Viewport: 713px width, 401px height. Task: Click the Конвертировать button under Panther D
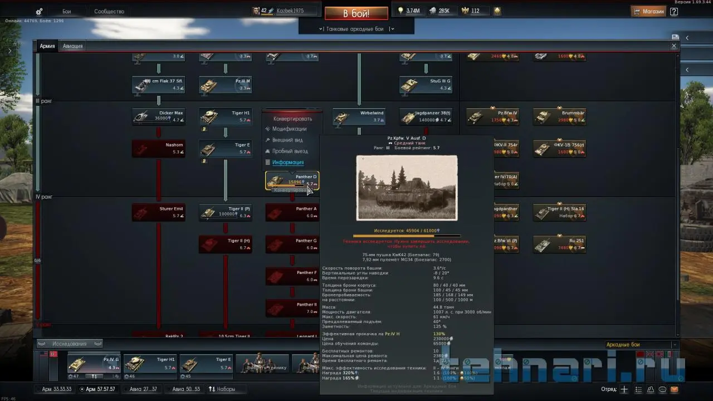tap(292, 190)
